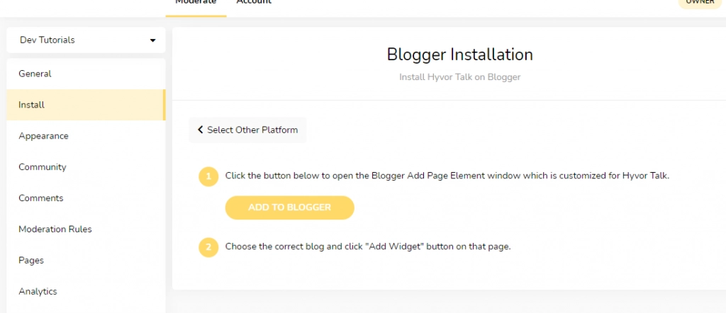Click the step 1 number circle
726x313 pixels.
click(x=208, y=176)
